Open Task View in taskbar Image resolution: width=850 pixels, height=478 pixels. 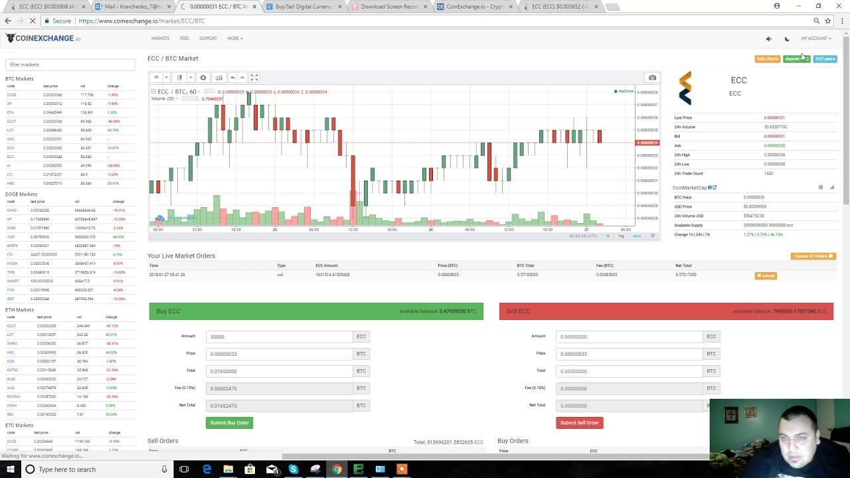click(x=184, y=469)
